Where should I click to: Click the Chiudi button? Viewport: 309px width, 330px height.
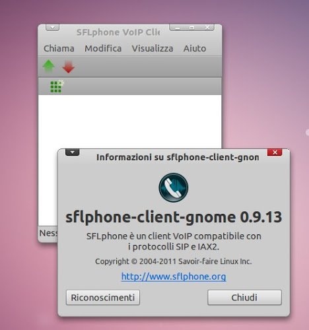coord(244,298)
